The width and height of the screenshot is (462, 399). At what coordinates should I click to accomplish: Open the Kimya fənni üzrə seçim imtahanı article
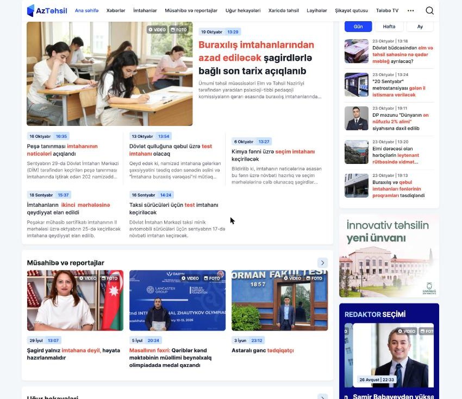[x=273, y=155]
